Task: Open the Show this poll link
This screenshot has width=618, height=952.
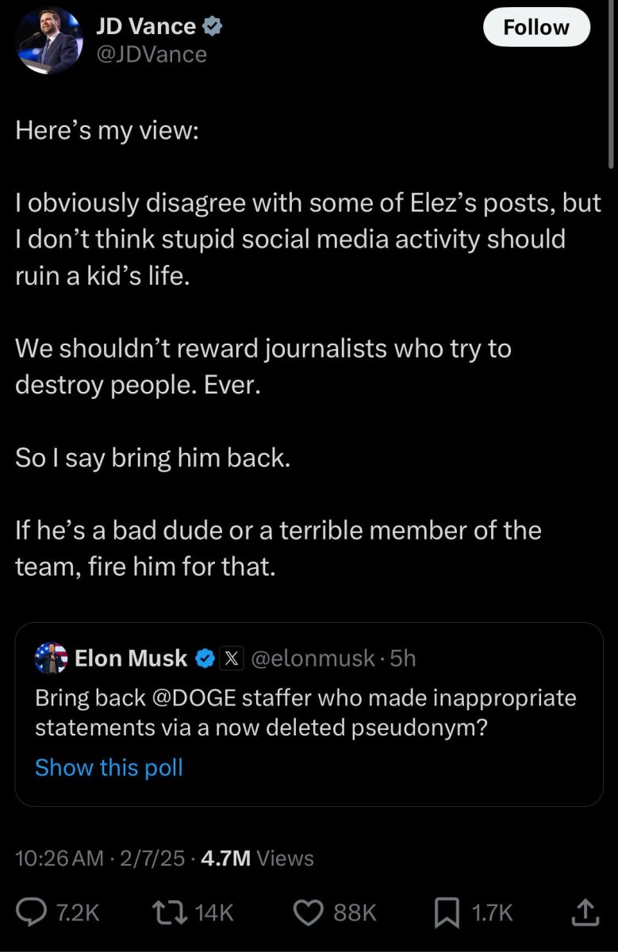Action: 109,767
